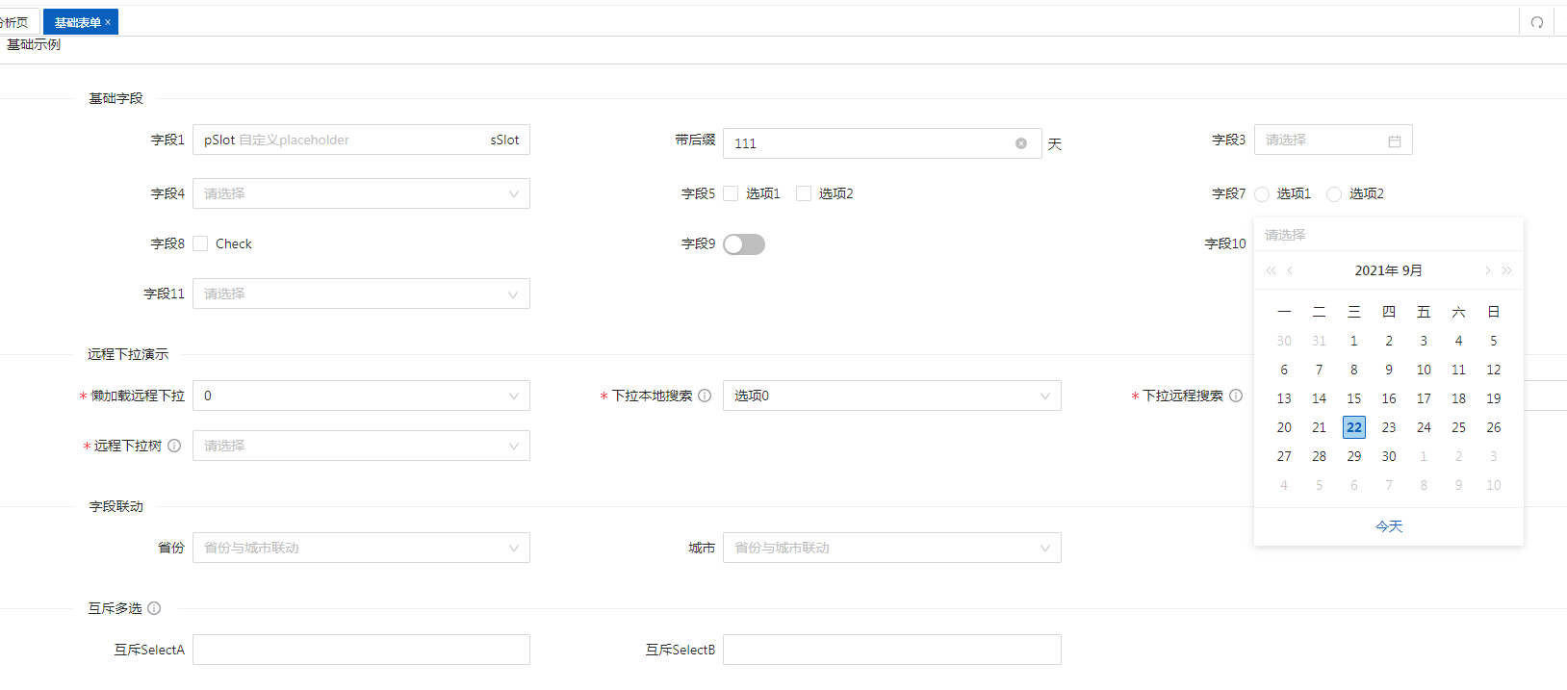This screenshot has width=1567, height=690.
Task: Click info icon beside 远程下拉树
Action: (174, 446)
